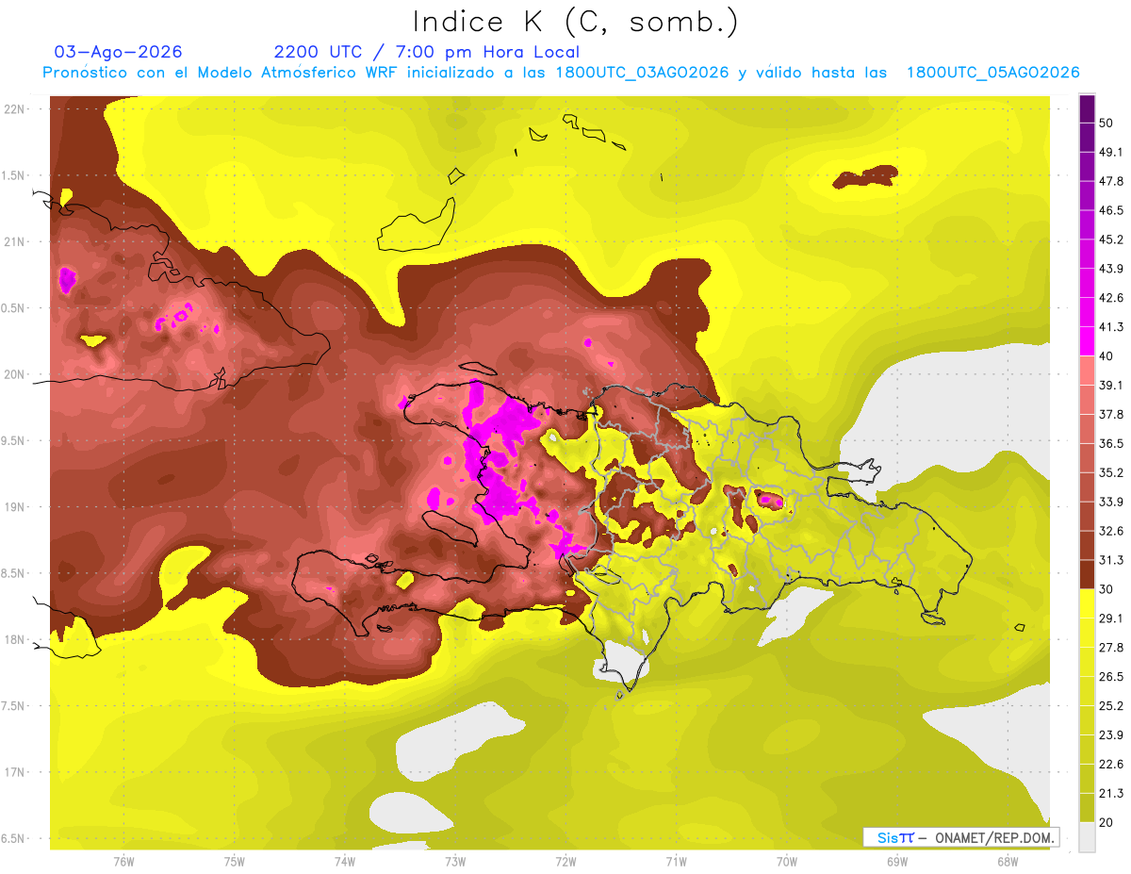
Task: Click the legend value '31.3'
Action: click(1110, 560)
